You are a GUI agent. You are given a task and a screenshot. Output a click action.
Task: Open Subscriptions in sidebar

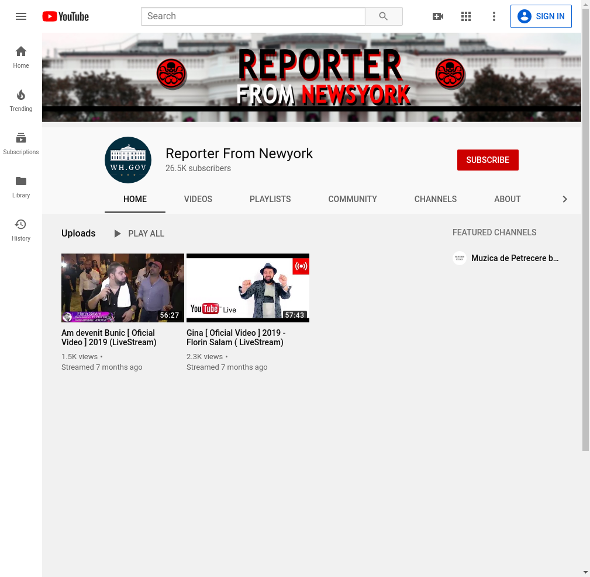(21, 144)
